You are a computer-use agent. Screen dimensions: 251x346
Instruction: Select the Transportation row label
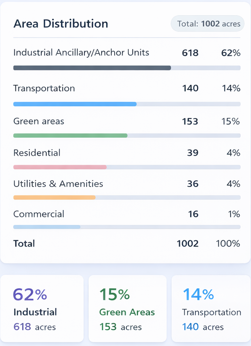pos(44,89)
